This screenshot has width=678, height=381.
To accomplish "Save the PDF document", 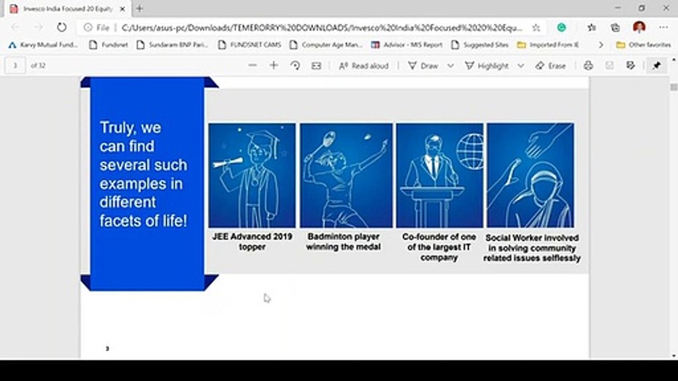I will (x=609, y=66).
